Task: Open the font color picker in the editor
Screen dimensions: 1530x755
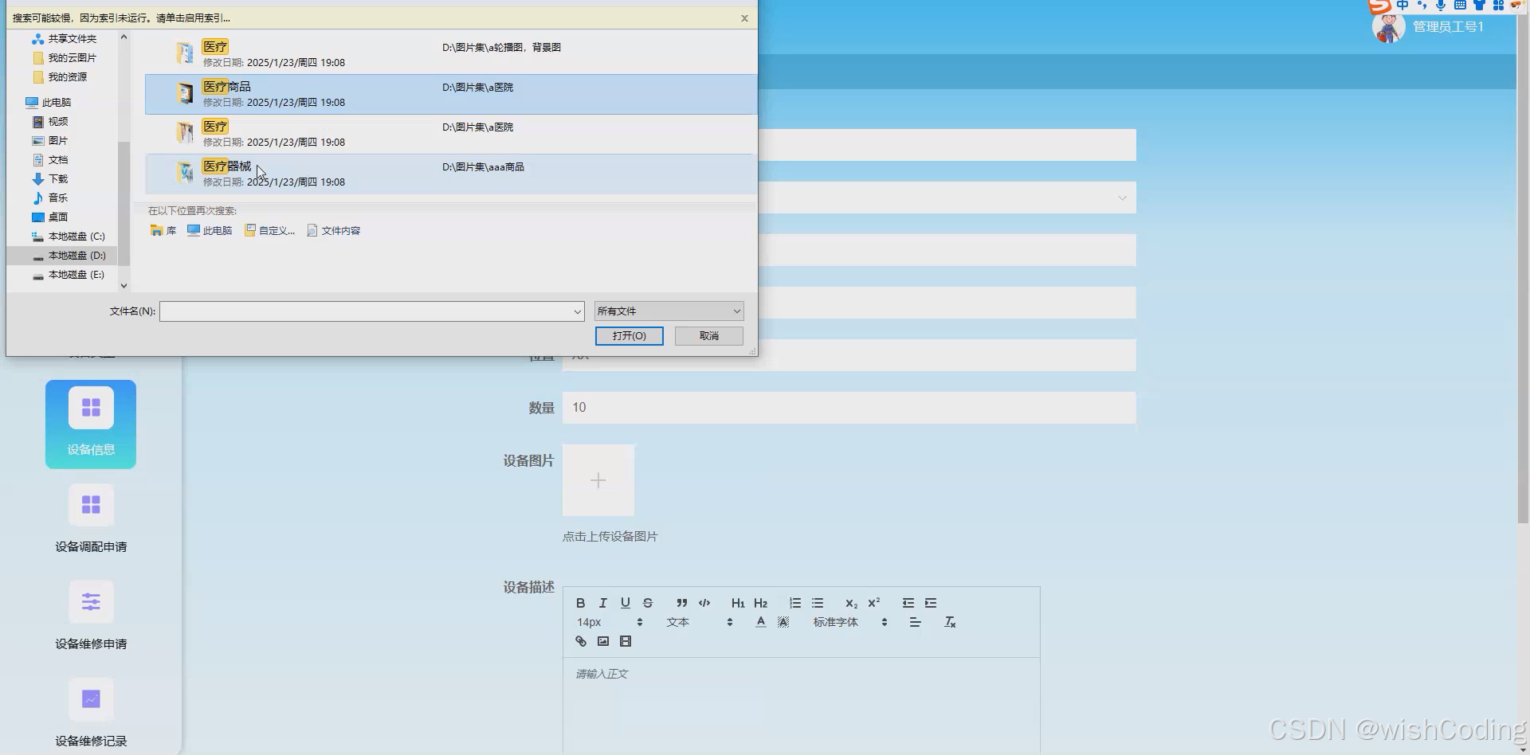Action: pyautogui.click(x=761, y=622)
